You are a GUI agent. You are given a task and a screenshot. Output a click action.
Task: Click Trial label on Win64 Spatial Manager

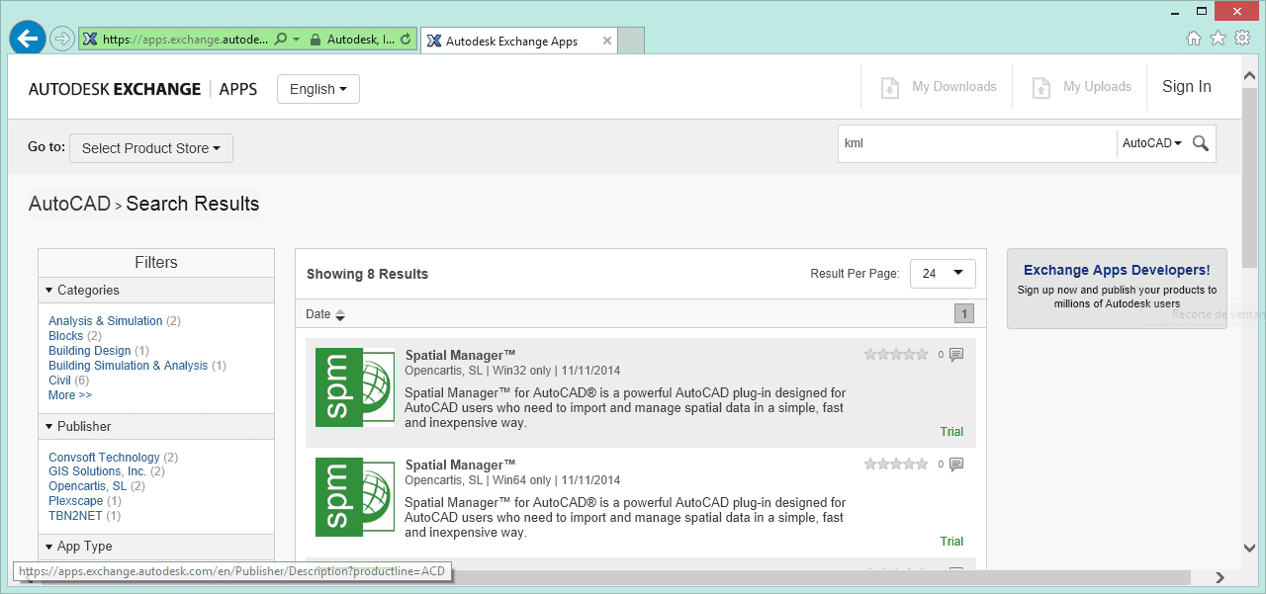click(x=951, y=542)
